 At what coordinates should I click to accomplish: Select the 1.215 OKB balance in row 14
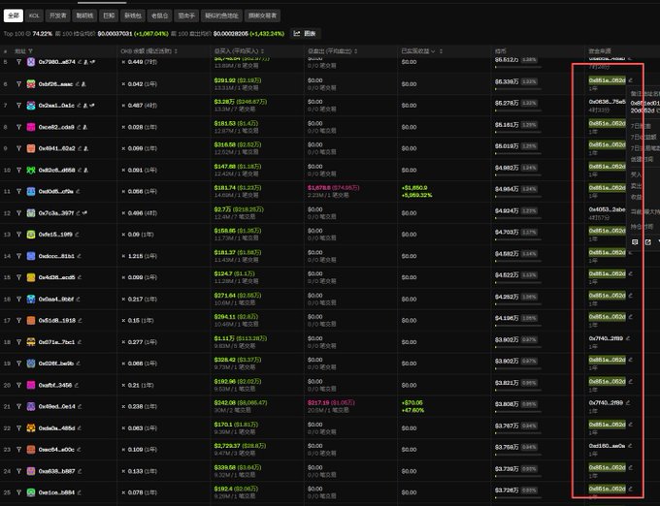point(136,256)
